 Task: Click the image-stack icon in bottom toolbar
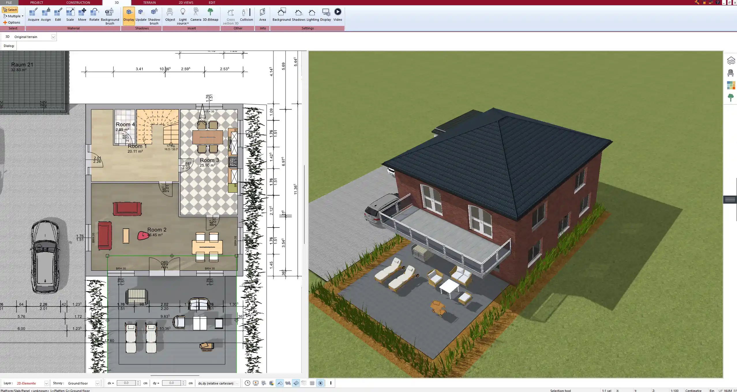pyautogui.click(x=272, y=383)
